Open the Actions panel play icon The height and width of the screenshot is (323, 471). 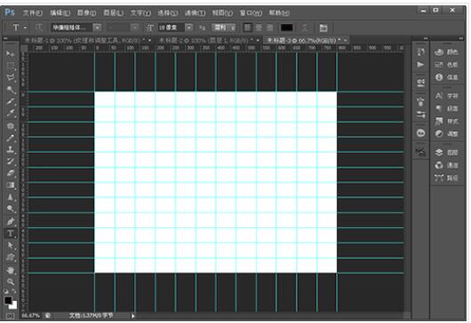pyautogui.click(x=420, y=65)
